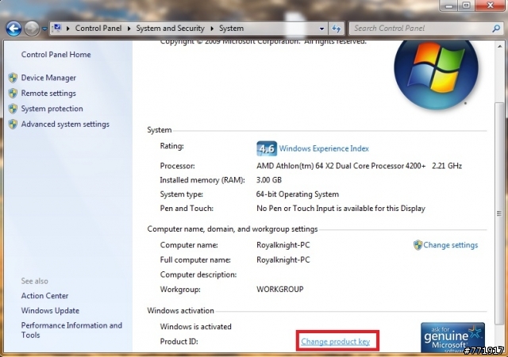Open Advanced system settings link

[65, 124]
